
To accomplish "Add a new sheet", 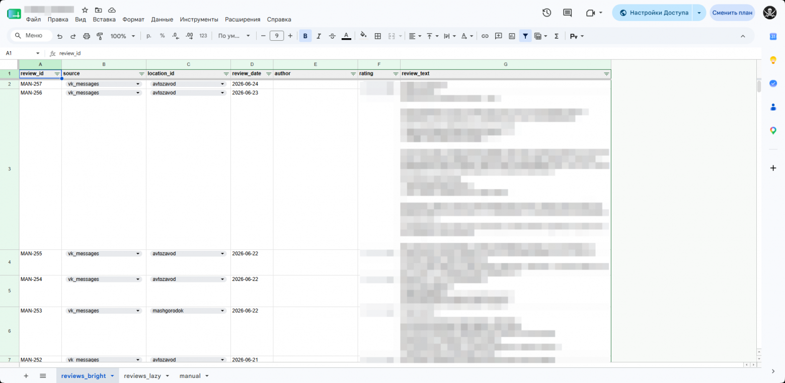I will click(26, 376).
